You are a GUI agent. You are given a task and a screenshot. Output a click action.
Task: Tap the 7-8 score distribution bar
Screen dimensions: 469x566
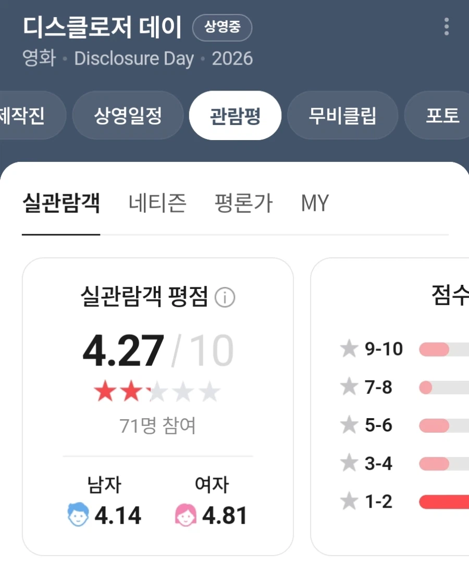coord(444,388)
